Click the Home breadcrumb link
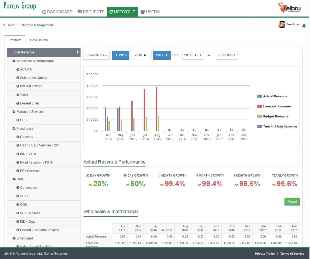Viewport: 310px width, 259px height. (9, 25)
